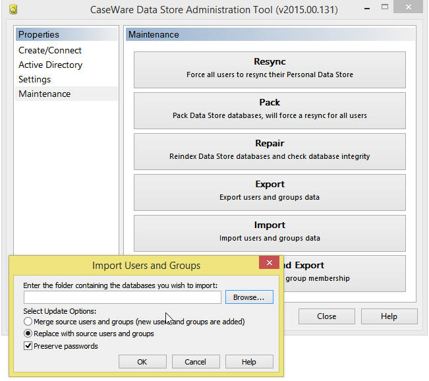Image resolution: width=429 pixels, height=381 pixels.
Task: Toggle the Preserve passwords checkbox
Action: [28, 346]
